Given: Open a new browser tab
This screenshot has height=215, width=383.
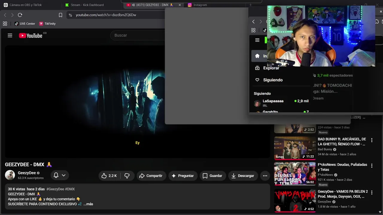Looking at the screenshot, I should click(x=250, y=5).
